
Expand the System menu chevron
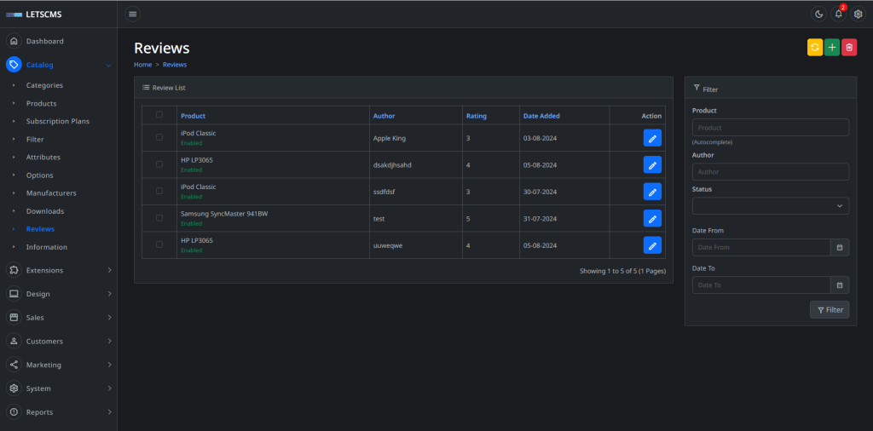tap(109, 388)
